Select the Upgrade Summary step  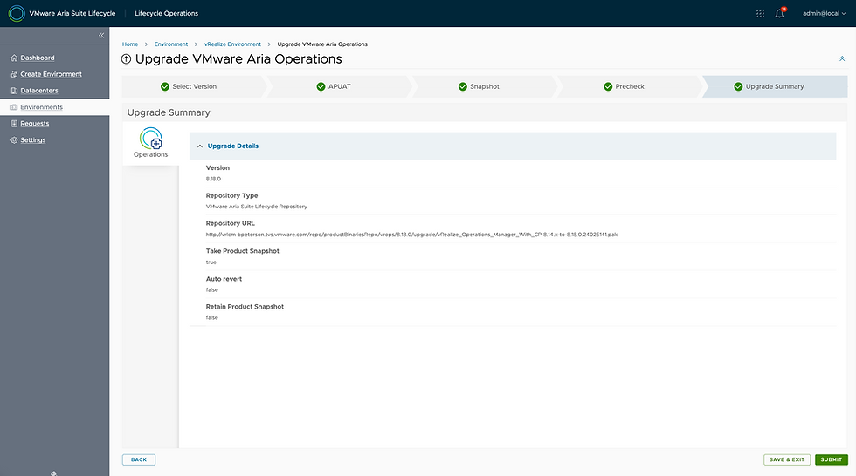coord(775,86)
